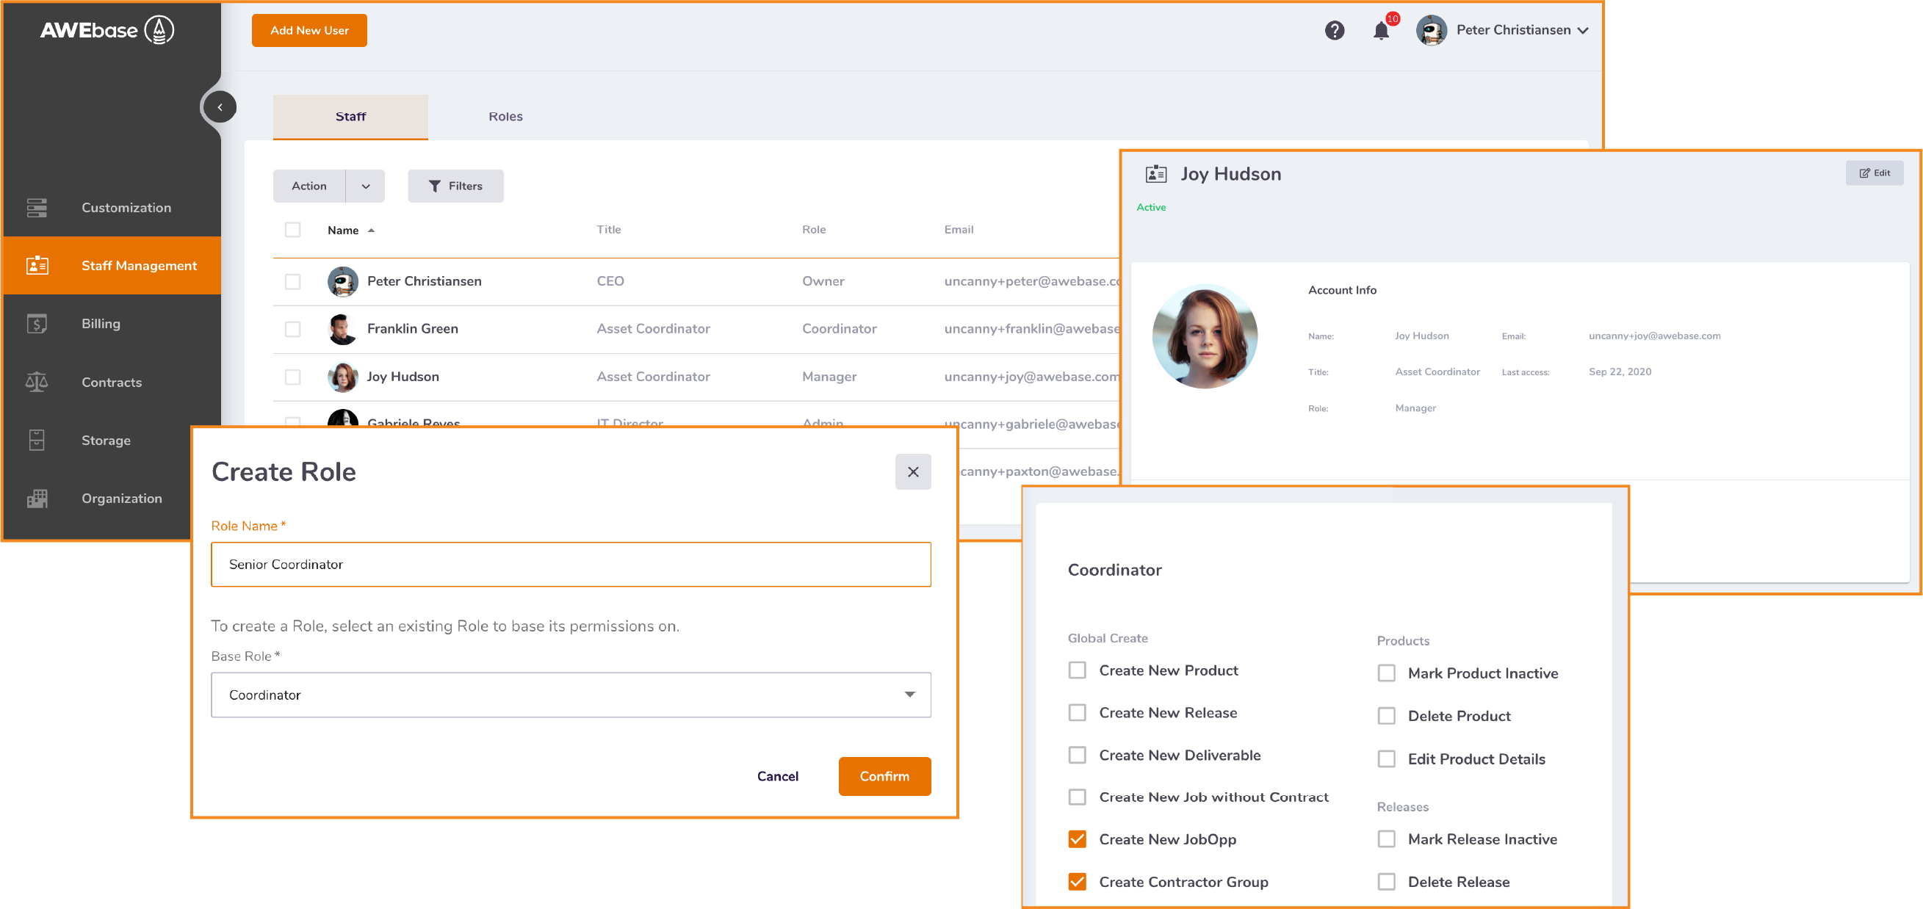Click the Billing dollar icon

[37, 324]
